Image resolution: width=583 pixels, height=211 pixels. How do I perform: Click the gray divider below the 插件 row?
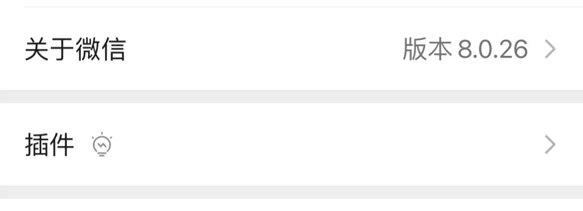click(291, 192)
